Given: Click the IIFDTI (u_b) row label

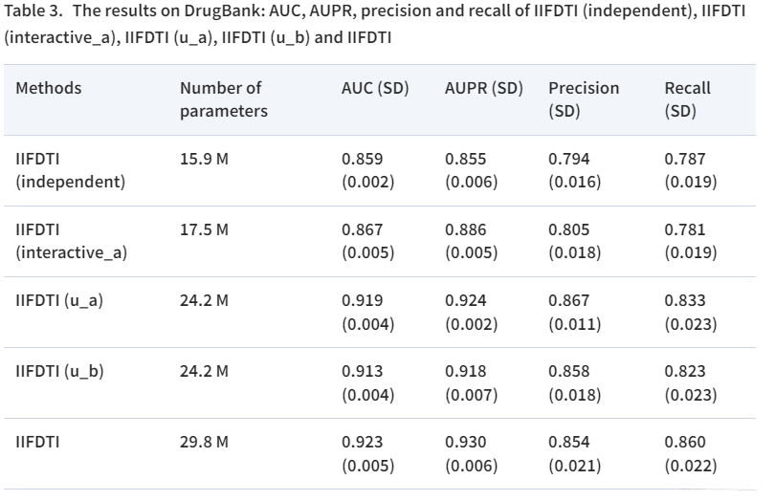Looking at the screenshot, I should click(x=59, y=371).
